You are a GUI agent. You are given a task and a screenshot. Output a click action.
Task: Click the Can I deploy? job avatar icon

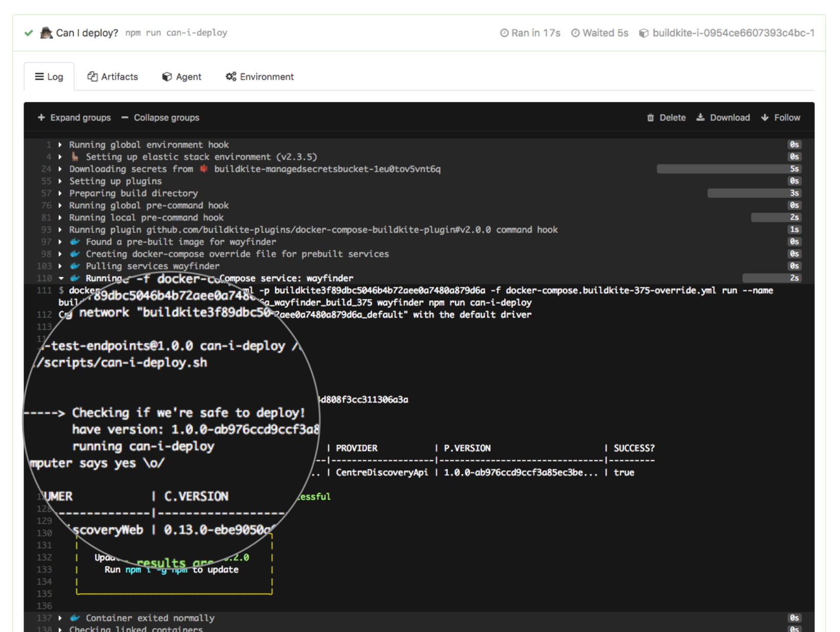click(47, 33)
